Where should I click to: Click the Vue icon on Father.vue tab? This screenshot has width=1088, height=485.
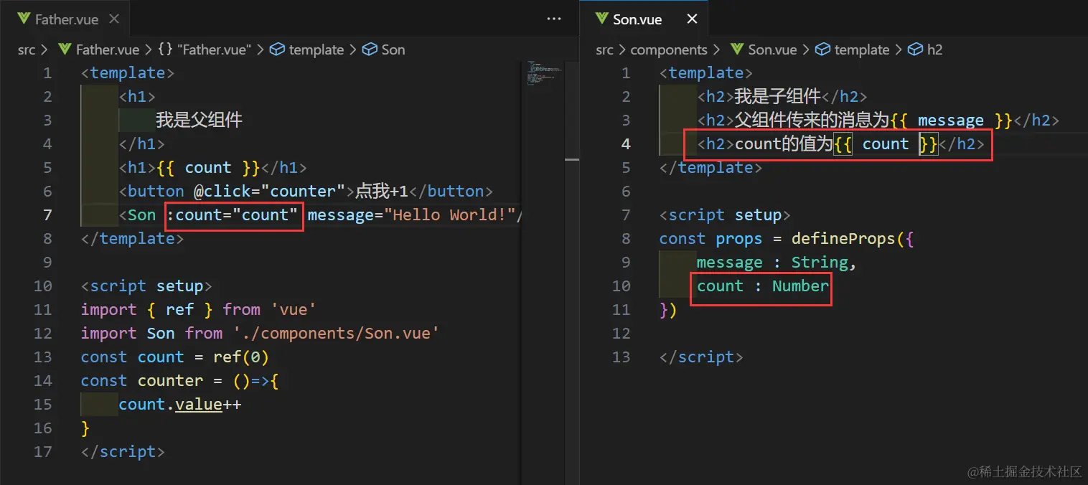point(22,19)
